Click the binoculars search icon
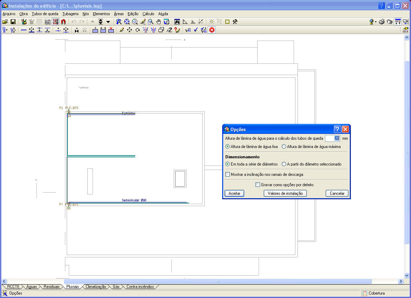 pyautogui.click(x=177, y=22)
